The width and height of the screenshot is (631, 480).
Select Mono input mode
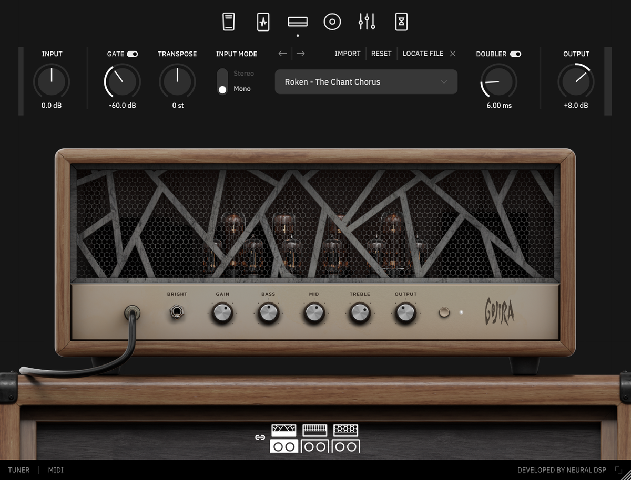pyautogui.click(x=242, y=89)
